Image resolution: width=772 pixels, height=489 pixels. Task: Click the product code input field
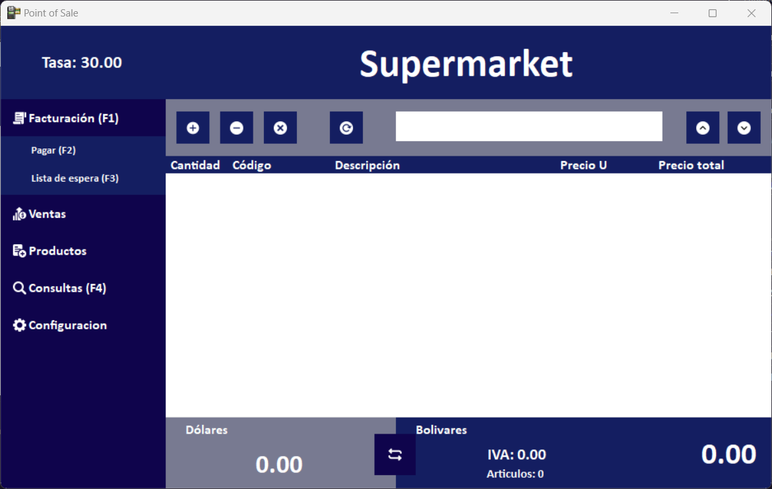click(x=529, y=127)
